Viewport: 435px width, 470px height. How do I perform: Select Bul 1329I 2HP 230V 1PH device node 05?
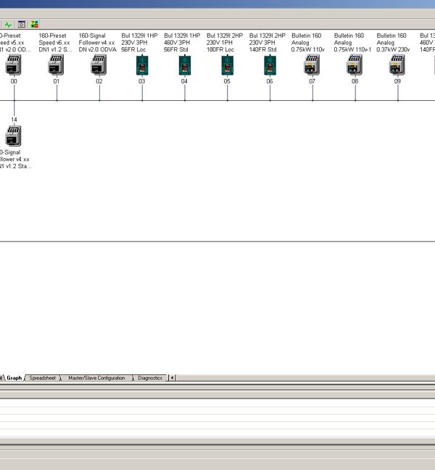[228, 65]
